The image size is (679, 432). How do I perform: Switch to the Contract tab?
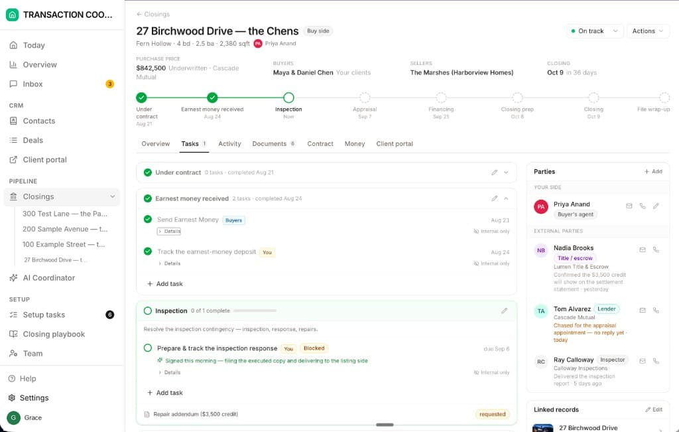[x=320, y=144]
